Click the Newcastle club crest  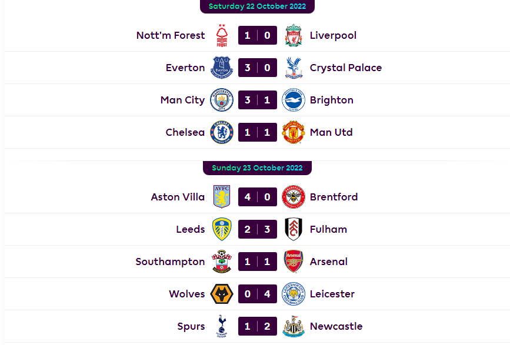tap(293, 326)
